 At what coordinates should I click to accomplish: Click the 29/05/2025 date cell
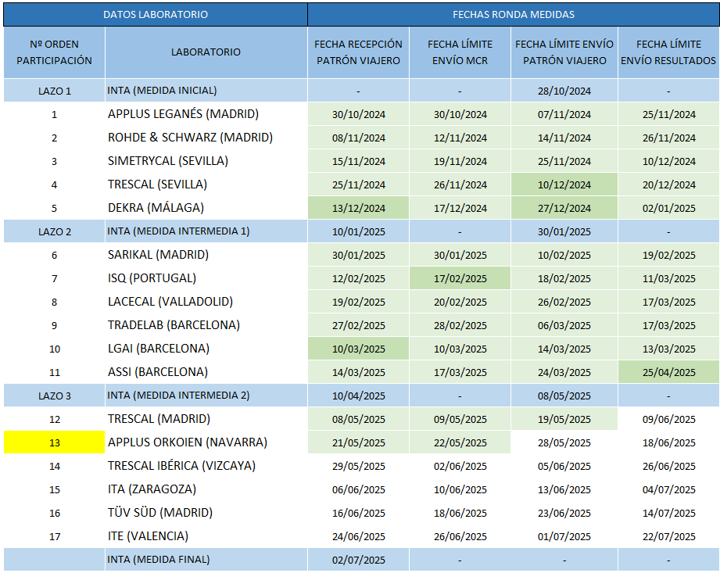tap(358, 466)
